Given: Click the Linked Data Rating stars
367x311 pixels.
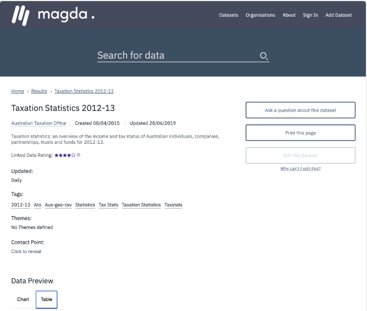Looking at the screenshot, I should (x=65, y=155).
